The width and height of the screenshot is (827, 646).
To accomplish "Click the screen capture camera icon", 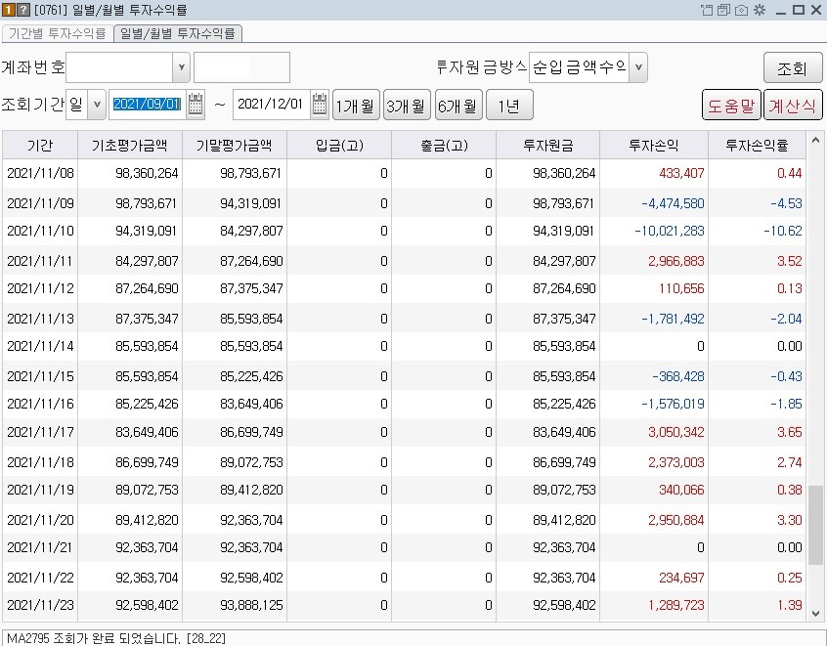I will [741, 10].
